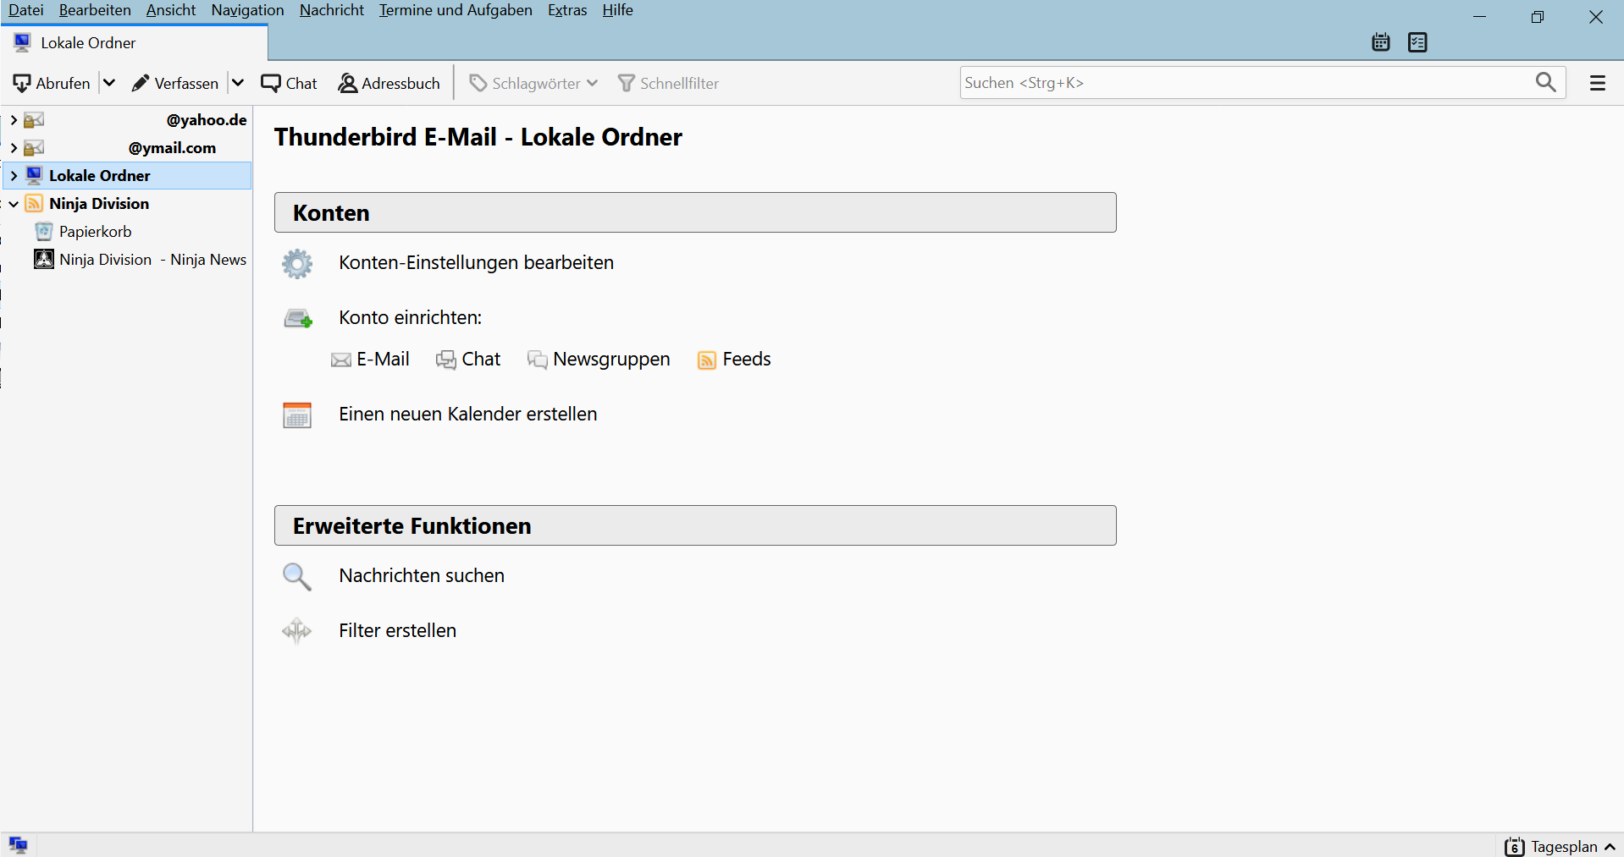The height and width of the screenshot is (857, 1624).
Task: Open the Navigation menu
Action: pos(247,10)
